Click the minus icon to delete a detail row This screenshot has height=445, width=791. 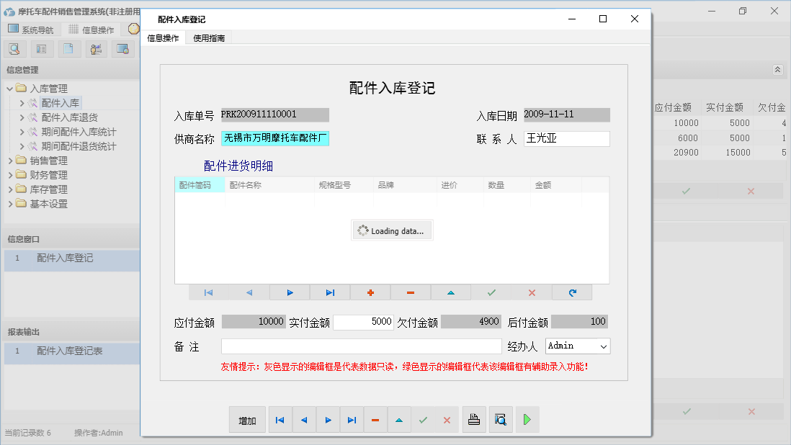tap(411, 292)
